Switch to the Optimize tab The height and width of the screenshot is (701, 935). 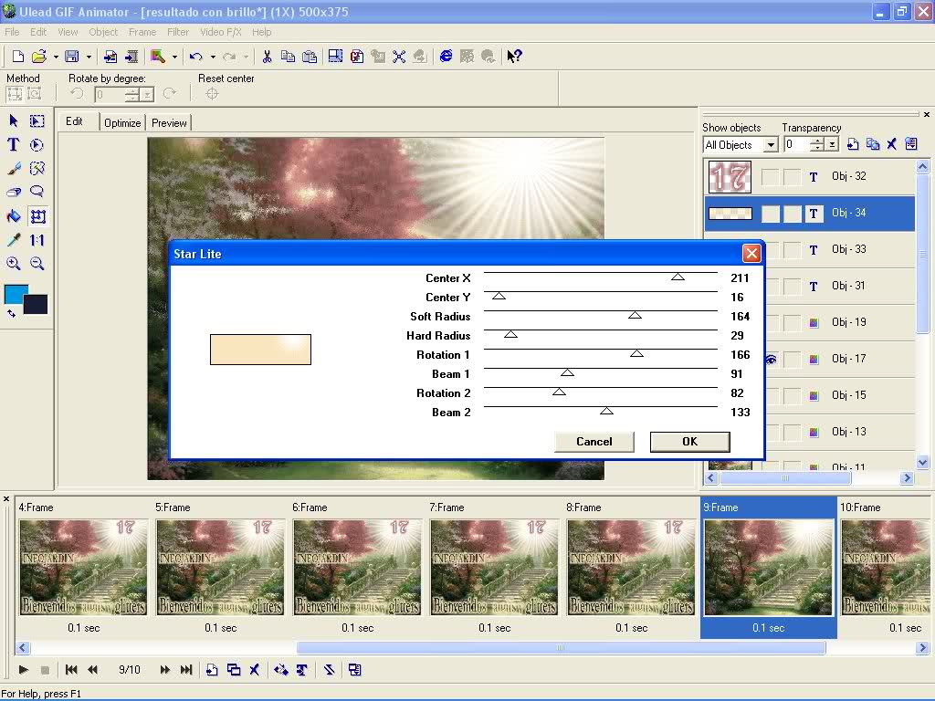tap(122, 123)
